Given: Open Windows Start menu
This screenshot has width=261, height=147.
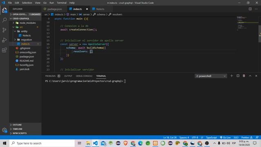Looking at the screenshot, I should tap(4, 143).
